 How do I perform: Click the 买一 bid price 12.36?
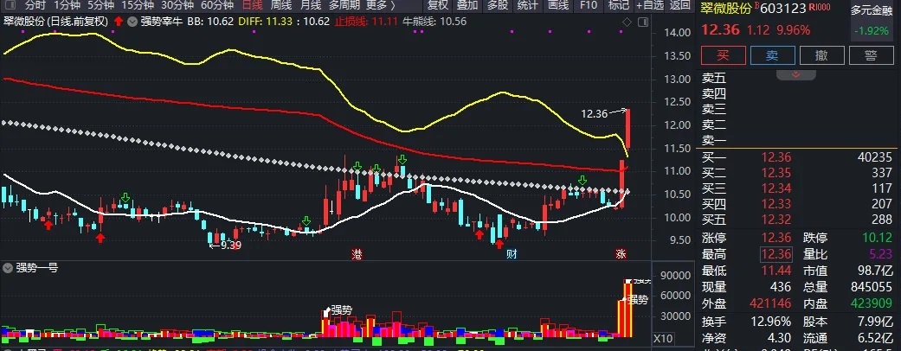(x=776, y=157)
